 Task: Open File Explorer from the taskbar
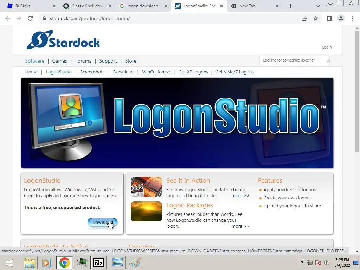click(x=30, y=263)
